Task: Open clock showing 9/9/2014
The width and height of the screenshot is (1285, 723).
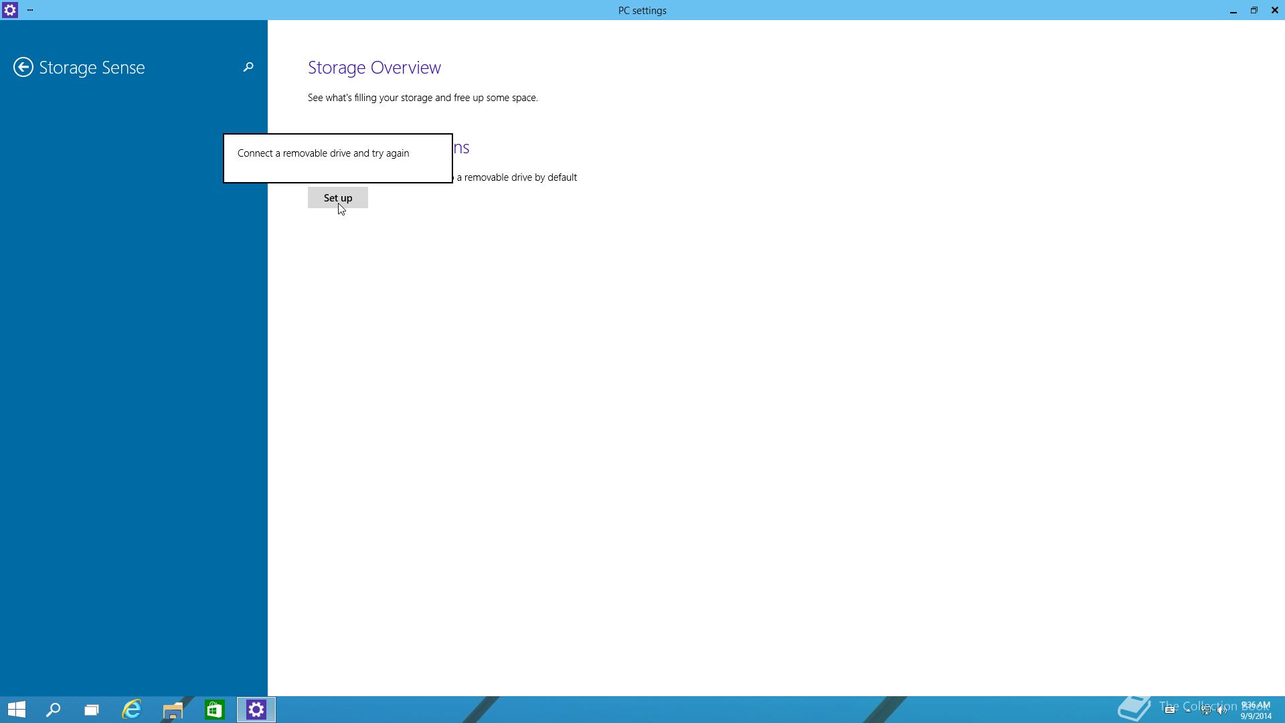Action: pyautogui.click(x=1256, y=710)
